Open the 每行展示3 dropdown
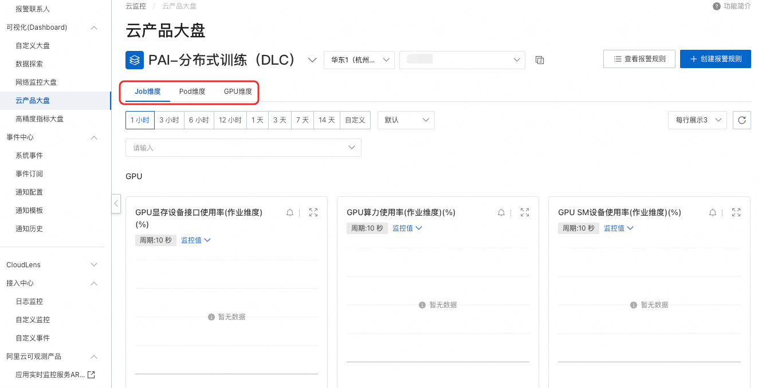 point(698,120)
